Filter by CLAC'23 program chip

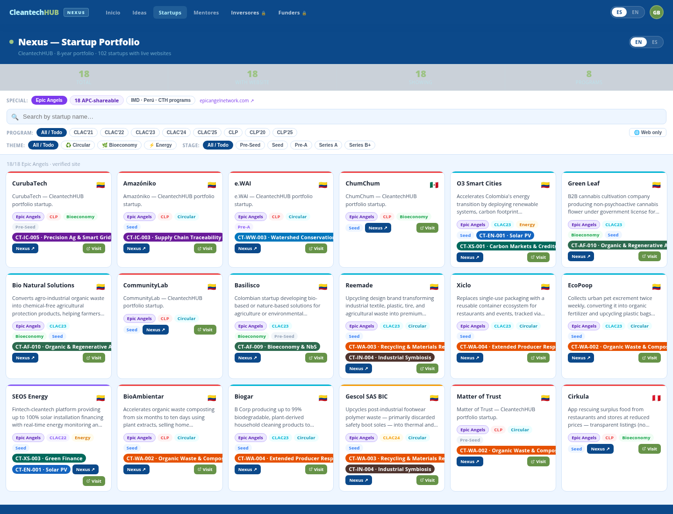click(x=145, y=132)
